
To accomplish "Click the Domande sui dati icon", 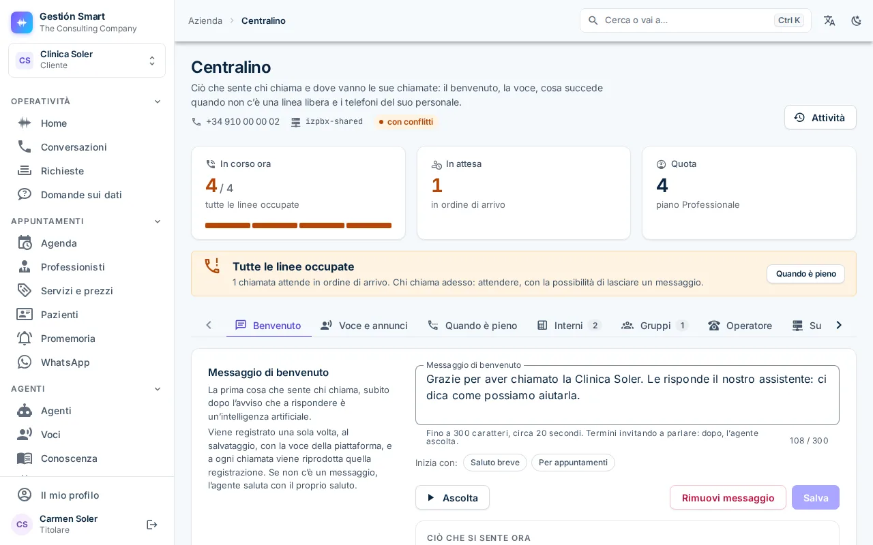I will tap(25, 195).
